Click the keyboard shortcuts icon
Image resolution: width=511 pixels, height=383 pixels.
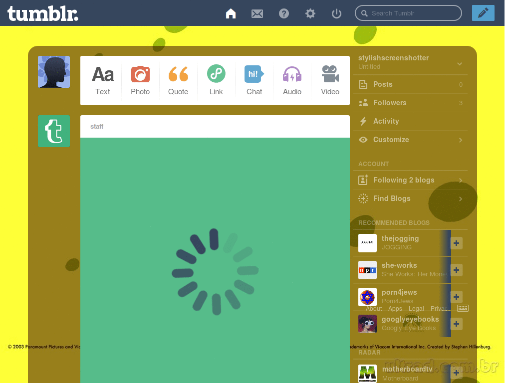(x=463, y=308)
